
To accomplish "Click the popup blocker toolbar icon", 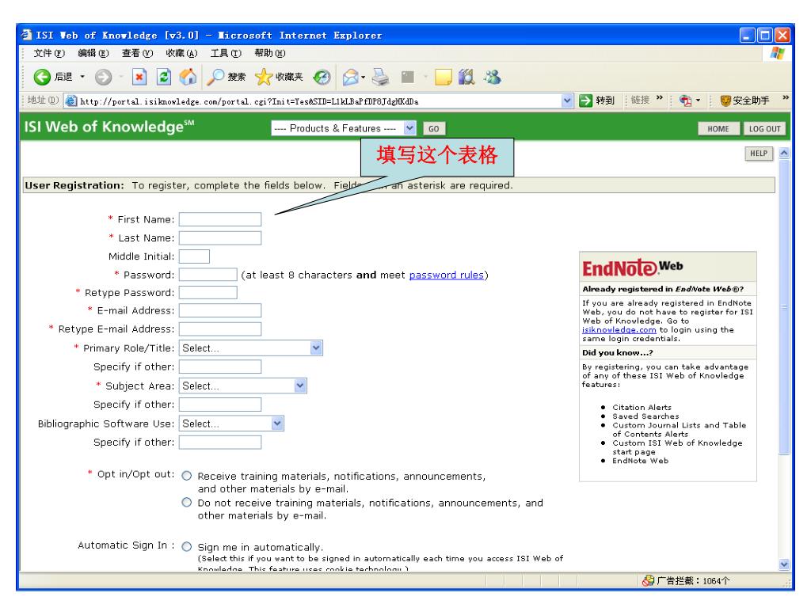I will 685,101.
